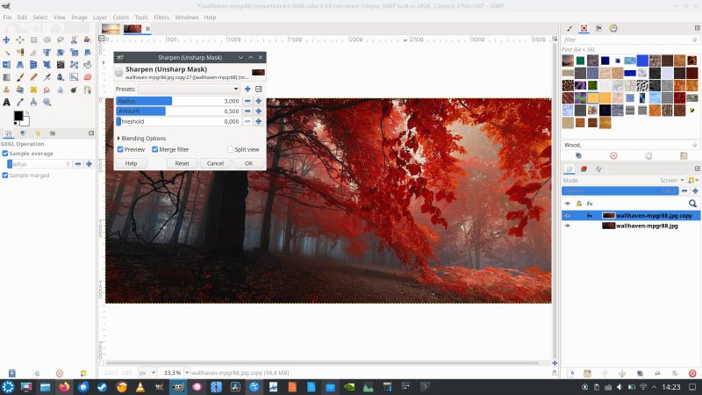This screenshot has width=702, height=395.
Task: Enable the Split view checkbox
Action: click(x=231, y=149)
